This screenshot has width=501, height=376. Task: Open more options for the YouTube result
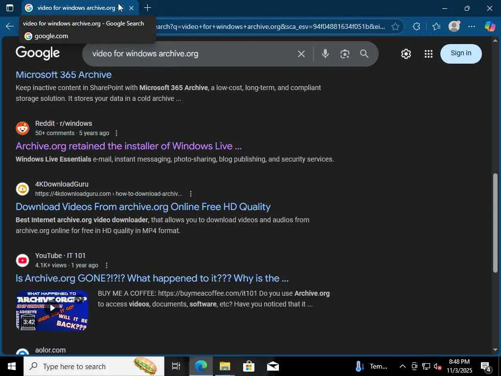tap(107, 265)
